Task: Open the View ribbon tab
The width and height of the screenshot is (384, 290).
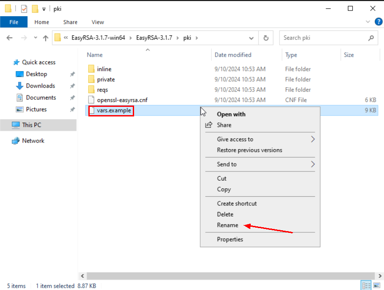Action: tap(98, 22)
